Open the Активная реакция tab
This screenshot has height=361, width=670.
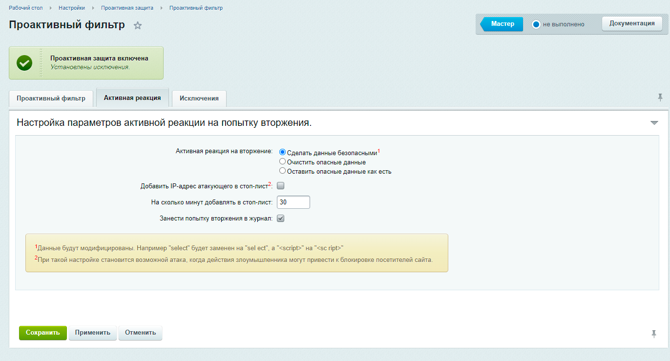132,98
